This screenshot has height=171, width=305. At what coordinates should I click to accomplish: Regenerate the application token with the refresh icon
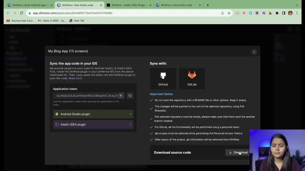(130, 95)
